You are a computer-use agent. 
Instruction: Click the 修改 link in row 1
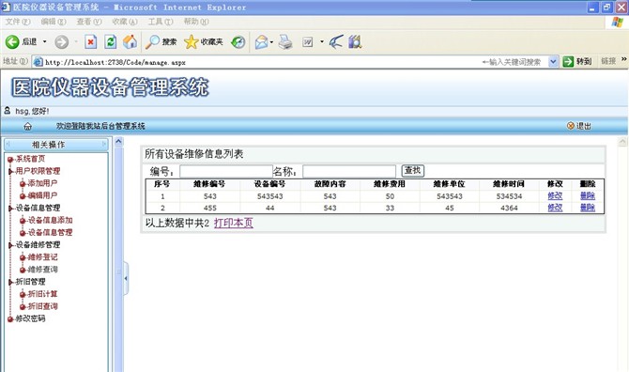tap(555, 195)
